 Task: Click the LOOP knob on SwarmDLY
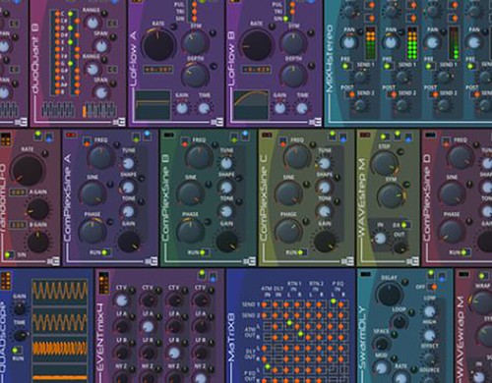click(x=399, y=322)
